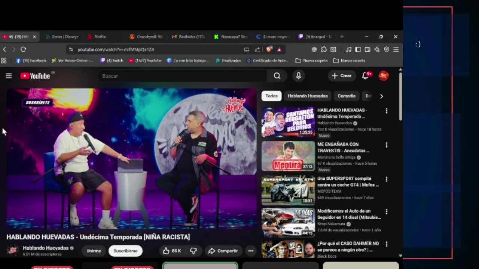Open the 14 días car video thumbnail
479x269 pixels.
[x=288, y=223]
